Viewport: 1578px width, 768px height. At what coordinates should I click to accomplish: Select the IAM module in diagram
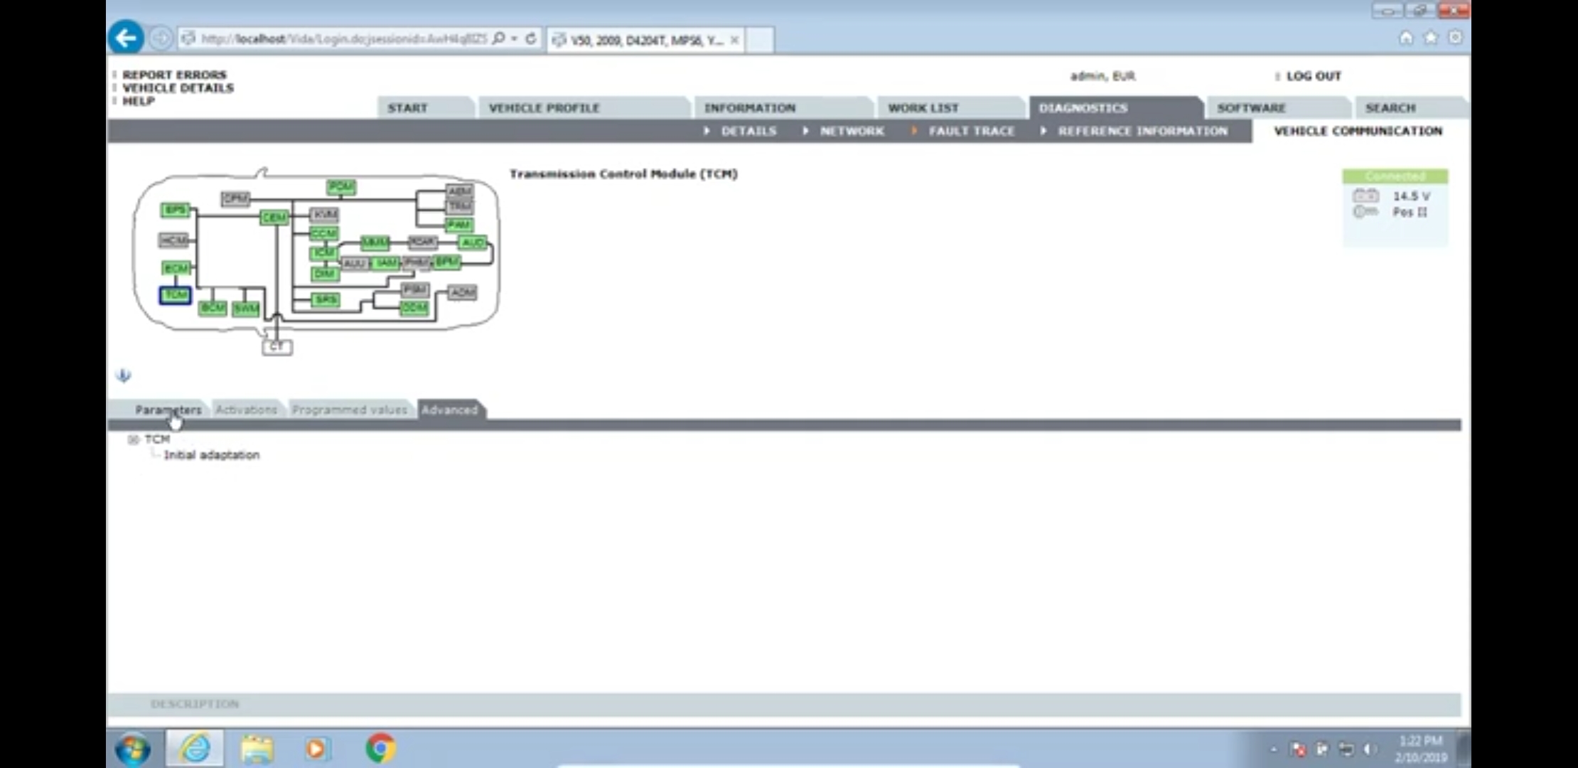(386, 263)
